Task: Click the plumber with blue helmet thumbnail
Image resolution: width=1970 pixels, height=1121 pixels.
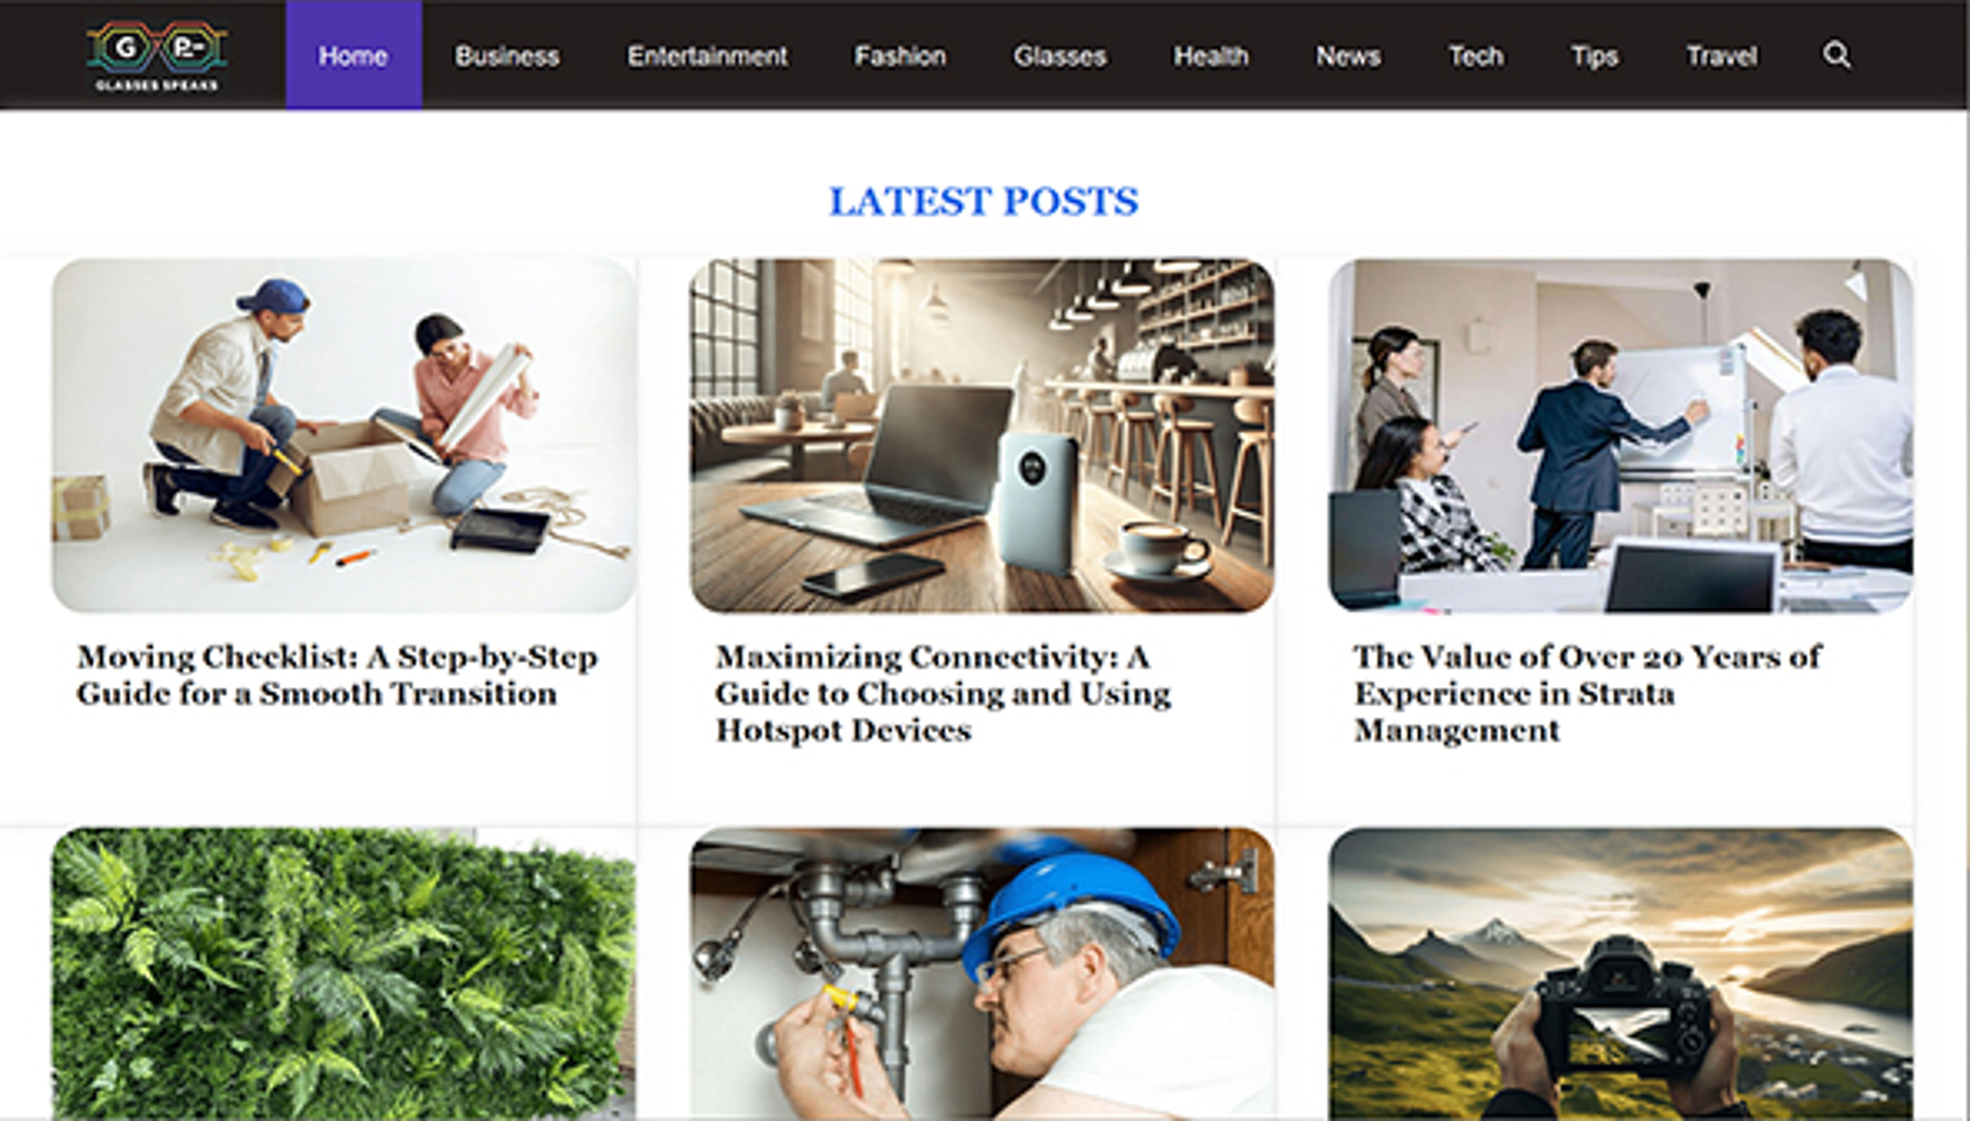Action: coord(982,974)
